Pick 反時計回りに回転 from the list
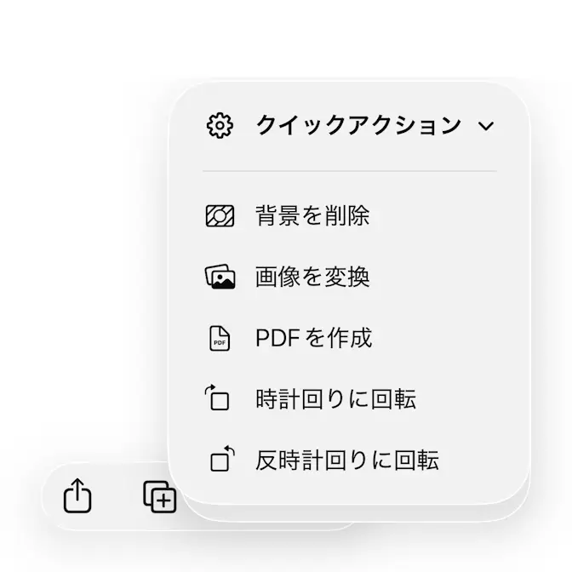Screen dimensions: 572x572 click(x=347, y=460)
